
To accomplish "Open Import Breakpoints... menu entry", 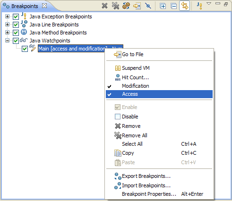I will tap(159, 185).
